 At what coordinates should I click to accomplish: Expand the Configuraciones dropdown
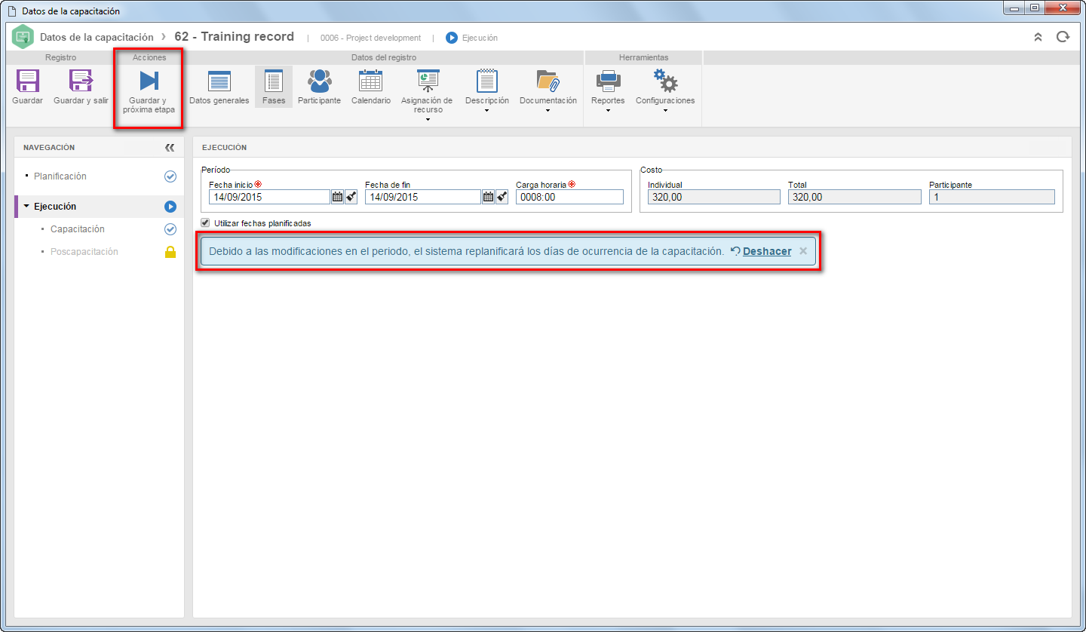[x=665, y=92]
